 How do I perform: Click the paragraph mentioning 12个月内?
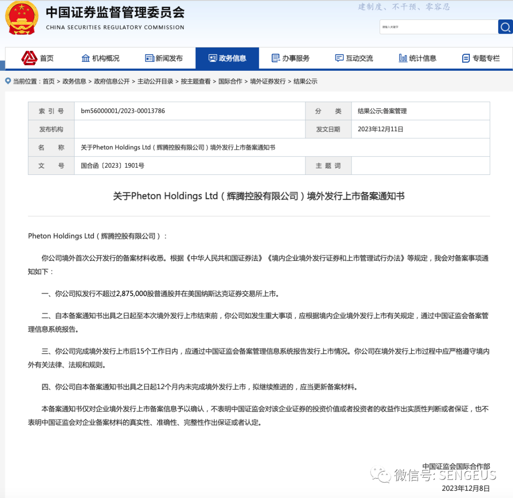tap(200, 387)
